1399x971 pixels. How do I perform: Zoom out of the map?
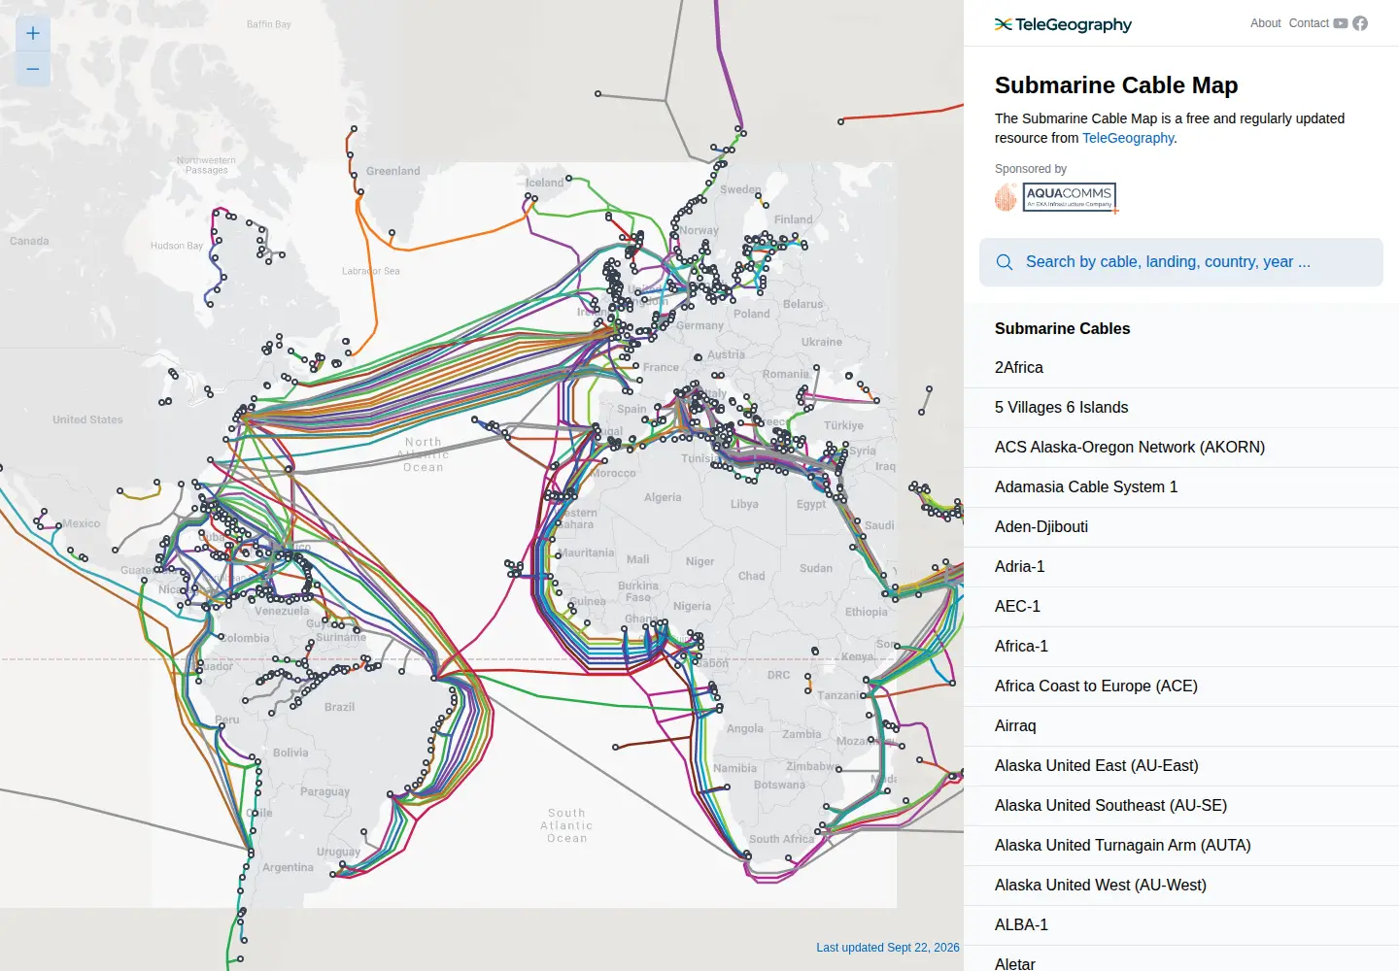[x=33, y=69]
